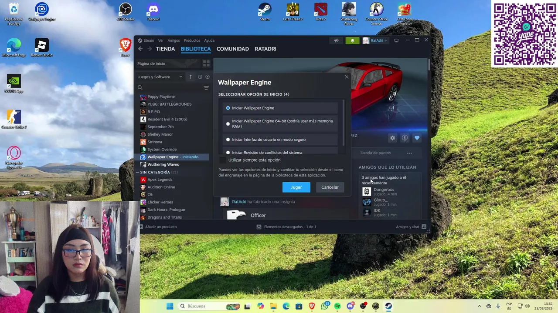
Task: Switch to the BIBLIOTECA tab
Action: tap(196, 49)
